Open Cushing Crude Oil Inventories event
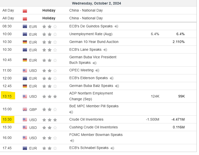This screenshot has width=199, height=155. (93, 127)
